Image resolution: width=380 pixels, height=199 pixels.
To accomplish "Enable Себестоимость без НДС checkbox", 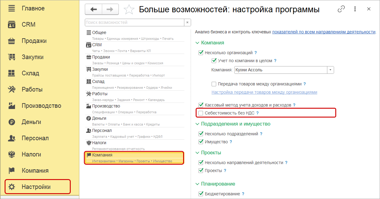I will pyautogui.click(x=201, y=113).
